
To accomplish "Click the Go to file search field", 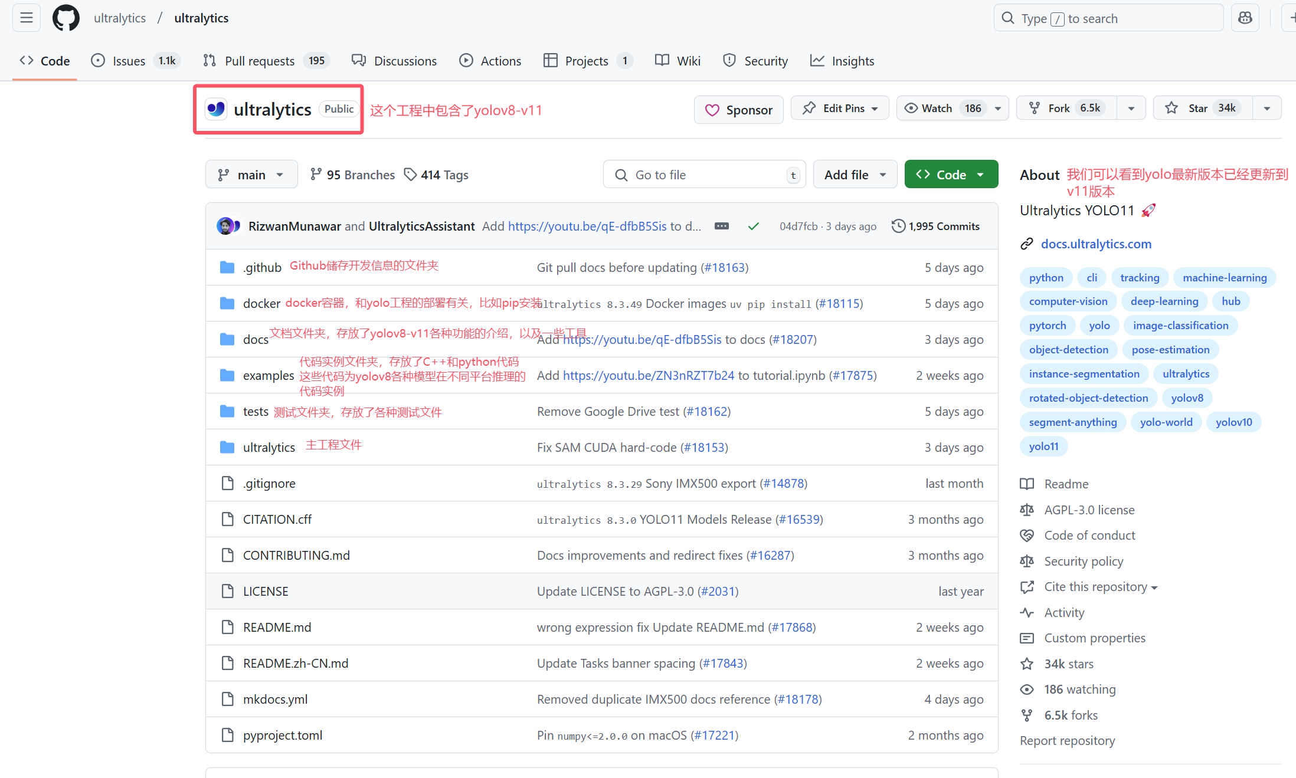I will pyautogui.click(x=705, y=175).
